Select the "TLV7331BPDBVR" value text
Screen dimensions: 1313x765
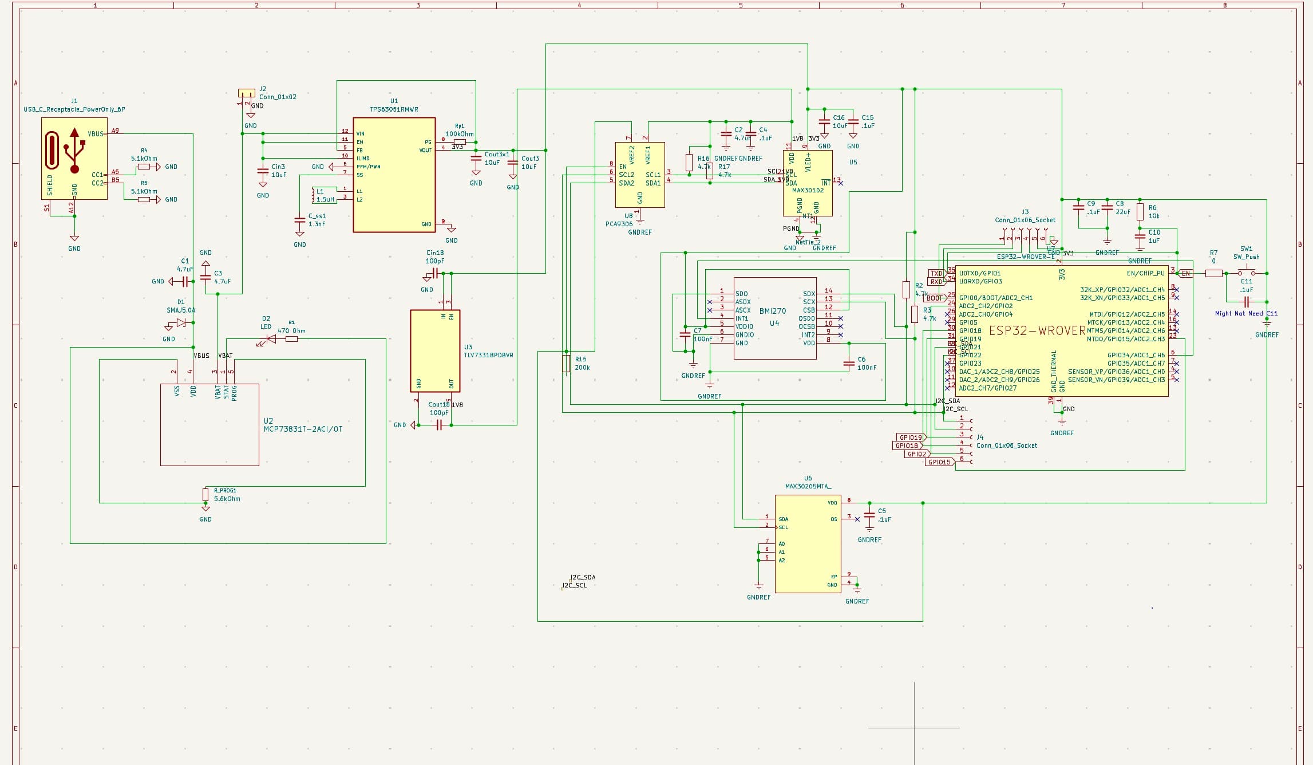point(488,355)
